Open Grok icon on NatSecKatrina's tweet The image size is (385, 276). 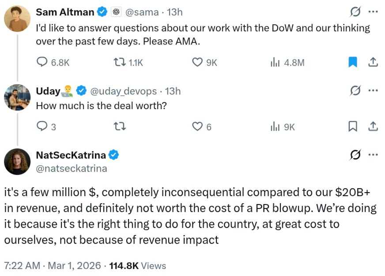[x=354, y=155]
